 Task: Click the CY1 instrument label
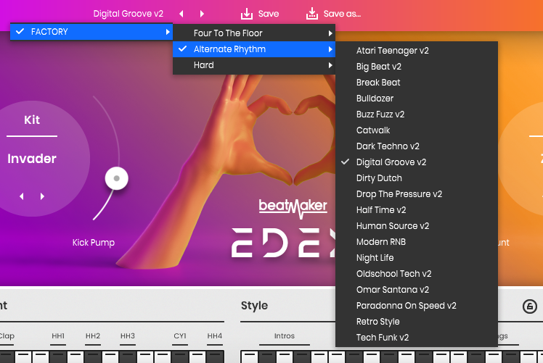[x=180, y=336]
